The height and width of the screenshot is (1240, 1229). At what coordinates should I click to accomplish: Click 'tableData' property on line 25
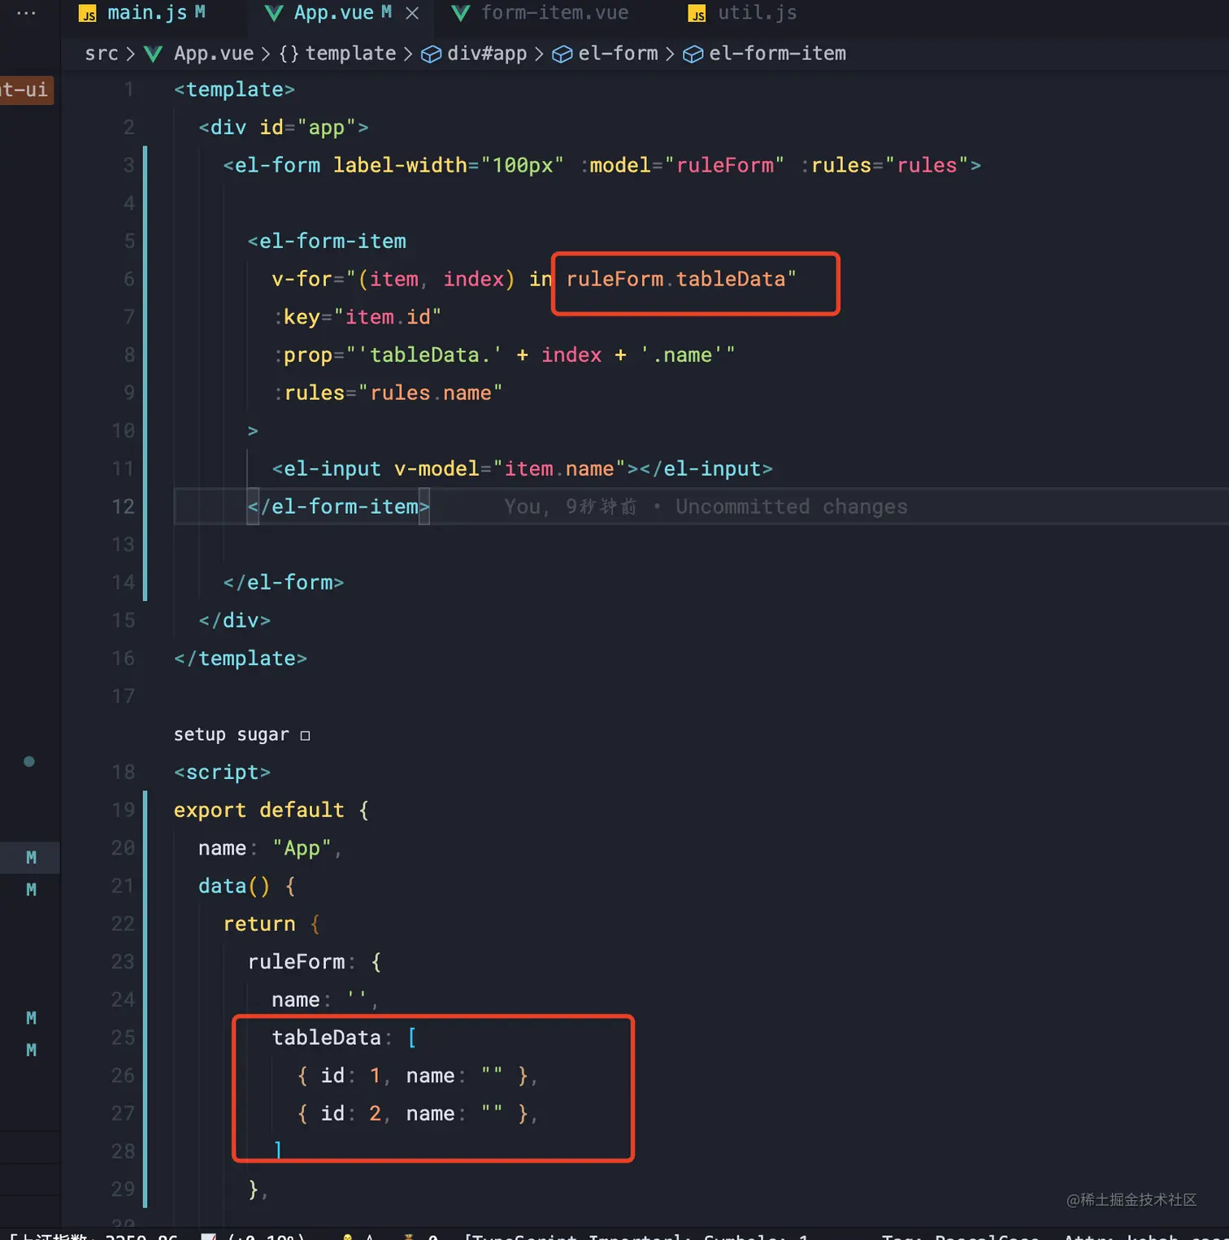(326, 1038)
